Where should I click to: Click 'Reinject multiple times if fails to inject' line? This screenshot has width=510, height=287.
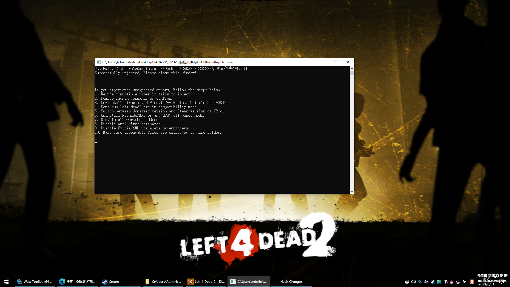(x=143, y=94)
